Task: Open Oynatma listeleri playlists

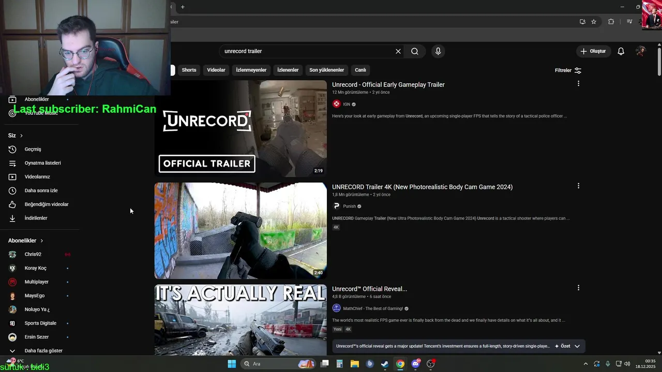Action: (x=41, y=163)
